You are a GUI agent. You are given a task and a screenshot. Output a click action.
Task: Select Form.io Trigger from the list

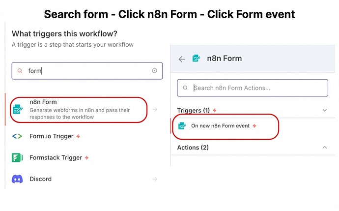52,136
